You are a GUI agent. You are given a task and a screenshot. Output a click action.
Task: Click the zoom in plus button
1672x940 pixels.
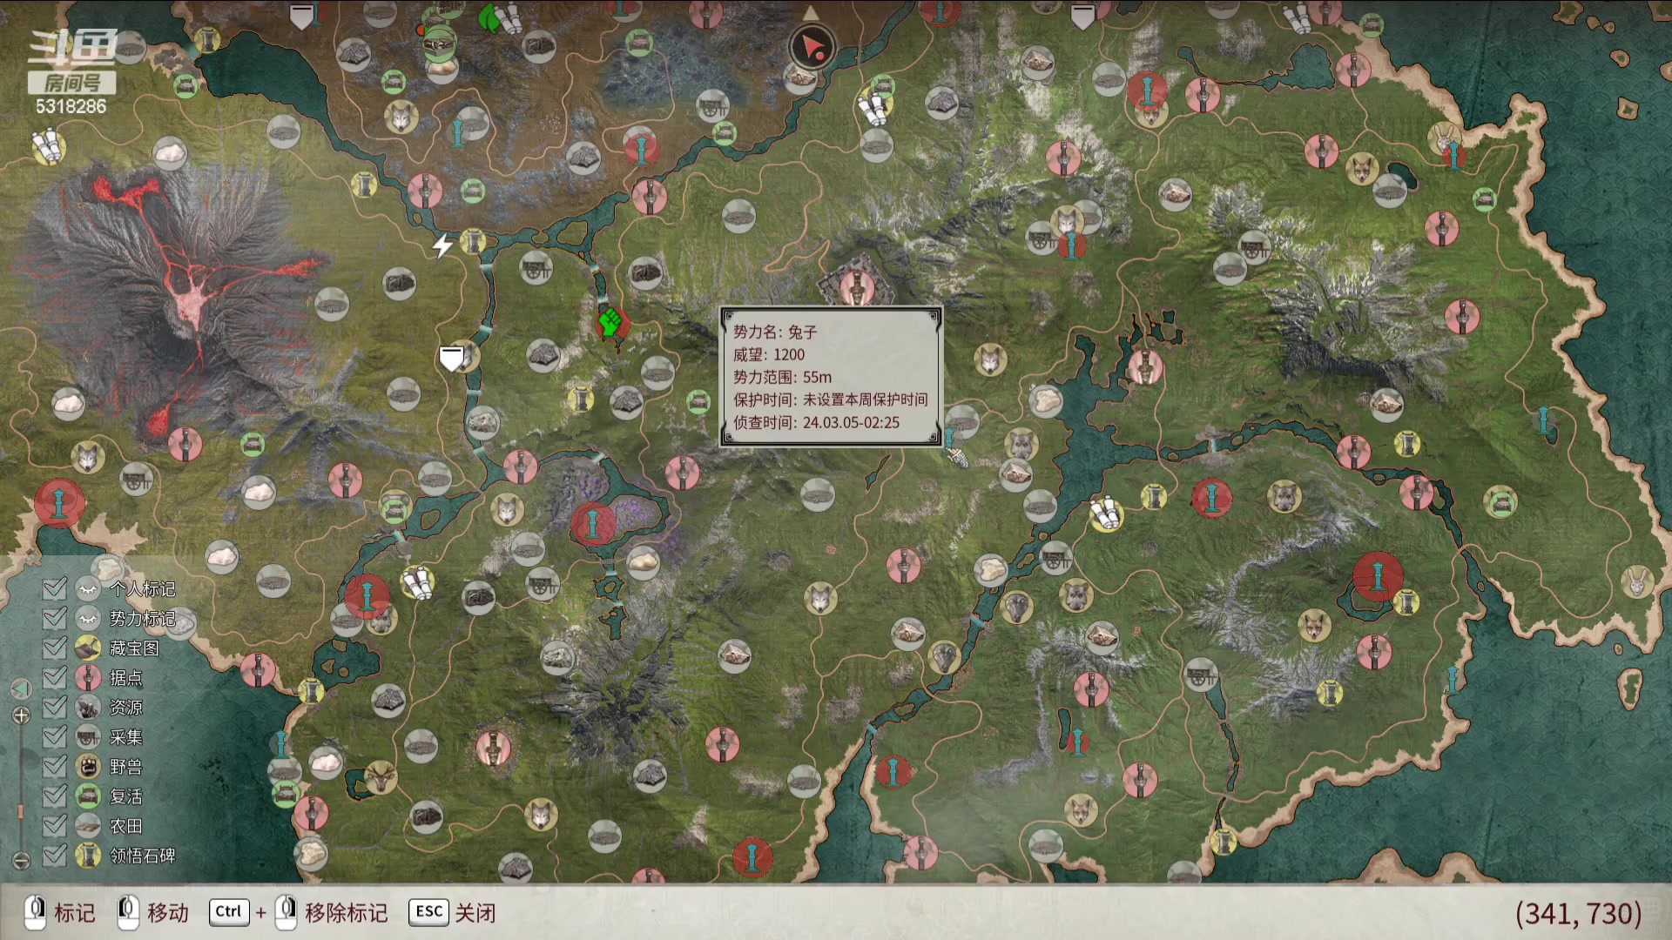click(21, 715)
